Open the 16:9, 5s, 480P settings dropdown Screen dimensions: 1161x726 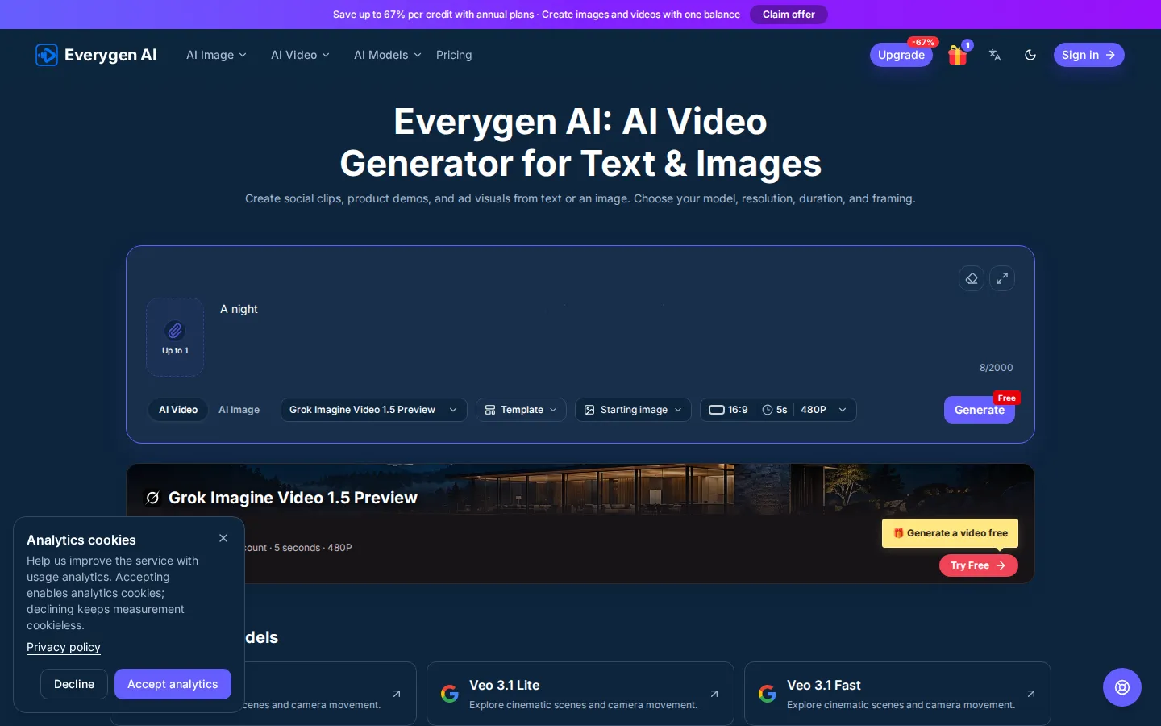click(x=778, y=410)
